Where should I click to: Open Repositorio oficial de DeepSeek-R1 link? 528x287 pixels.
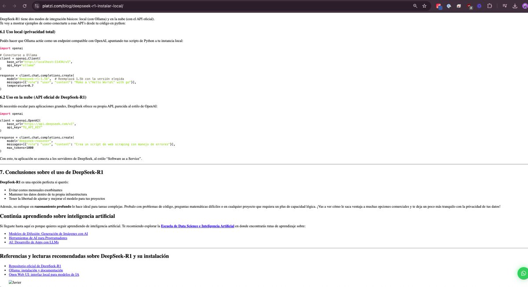[35, 266]
